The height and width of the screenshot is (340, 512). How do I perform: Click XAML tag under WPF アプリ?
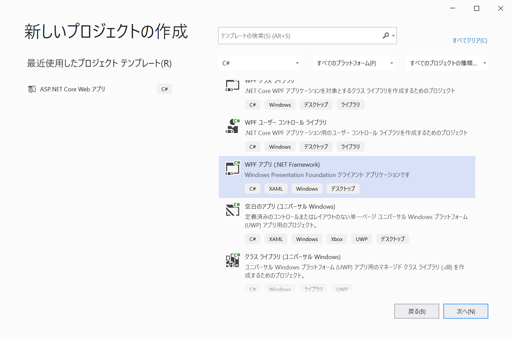[x=276, y=189]
